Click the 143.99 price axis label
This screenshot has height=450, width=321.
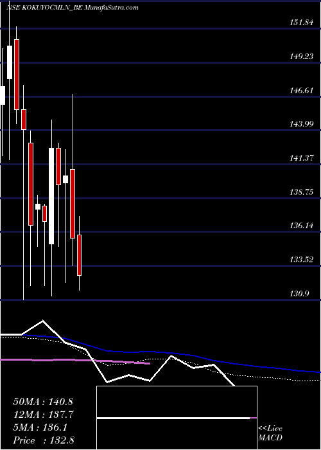[x=301, y=123]
